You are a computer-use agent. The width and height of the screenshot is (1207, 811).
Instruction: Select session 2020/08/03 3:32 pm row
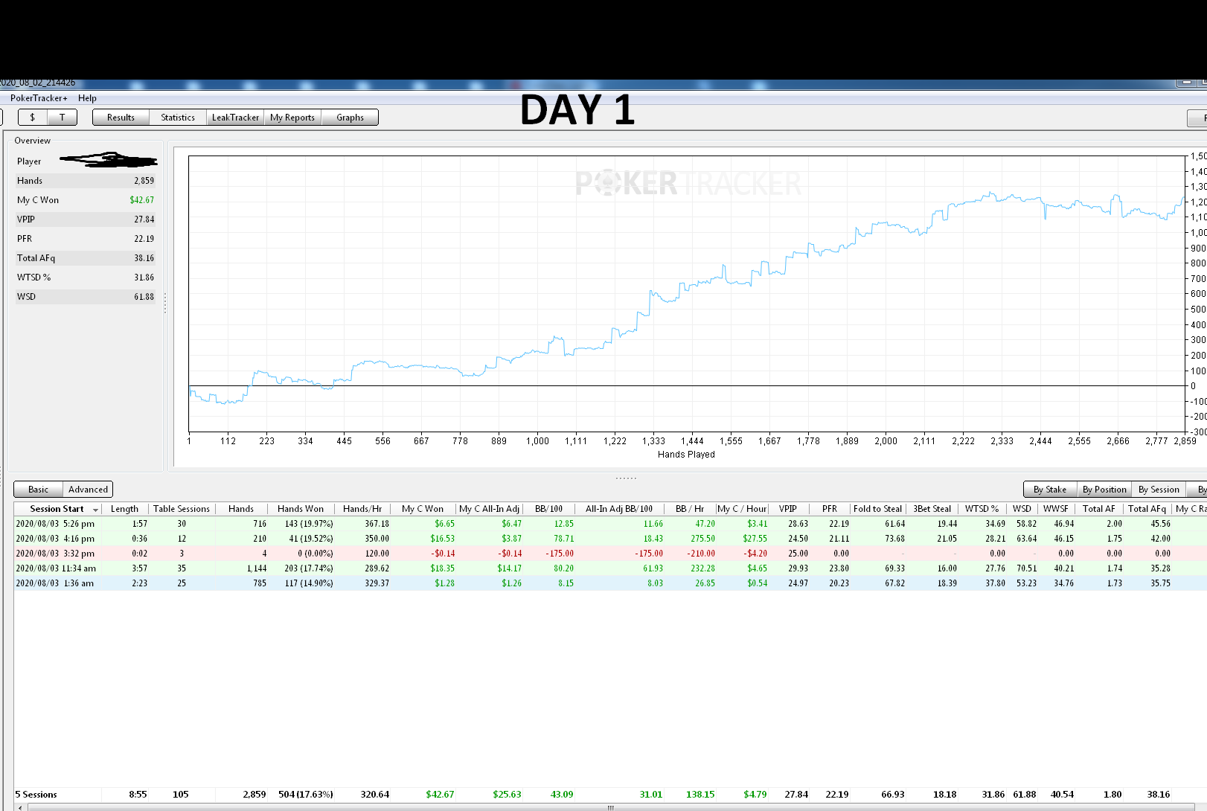[x=610, y=554]
